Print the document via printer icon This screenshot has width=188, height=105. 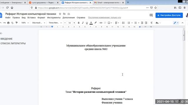coord(8,23)
